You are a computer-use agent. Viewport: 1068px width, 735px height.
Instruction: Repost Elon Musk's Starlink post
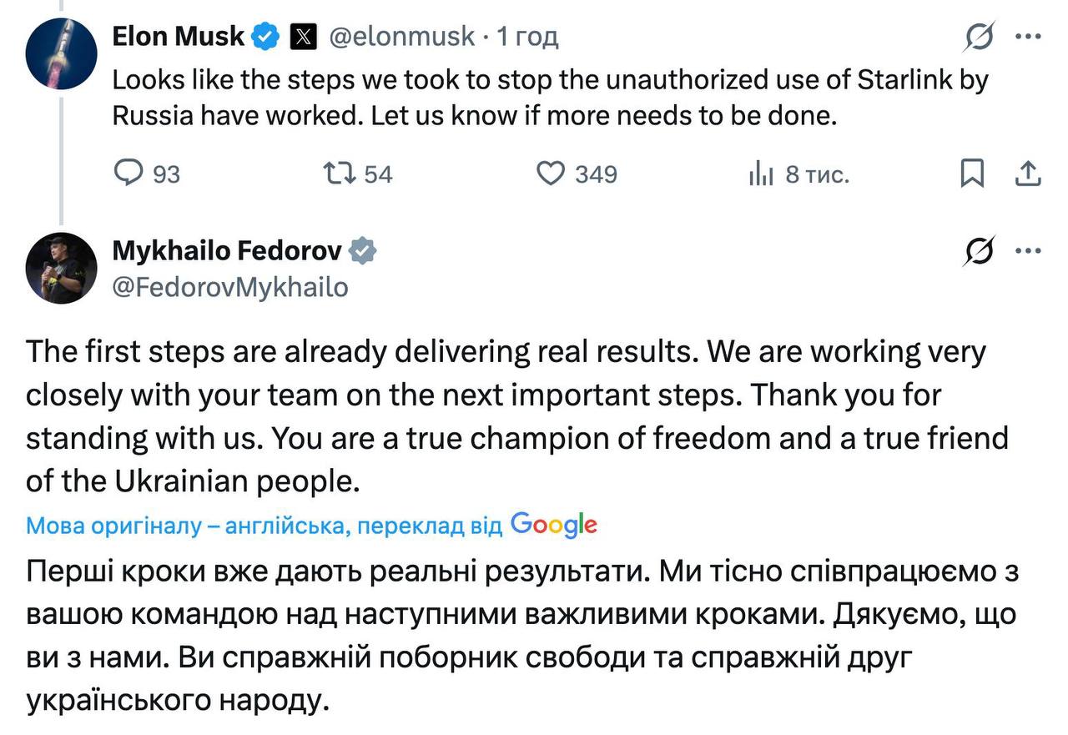pos(339,173)
